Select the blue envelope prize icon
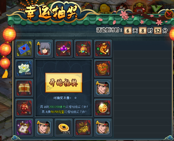174x141 pixels. pos(24,48)
